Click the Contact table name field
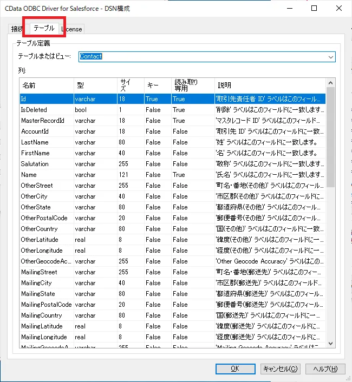The width and height of the screenshot is (352, 382). [x=200, y=56]
